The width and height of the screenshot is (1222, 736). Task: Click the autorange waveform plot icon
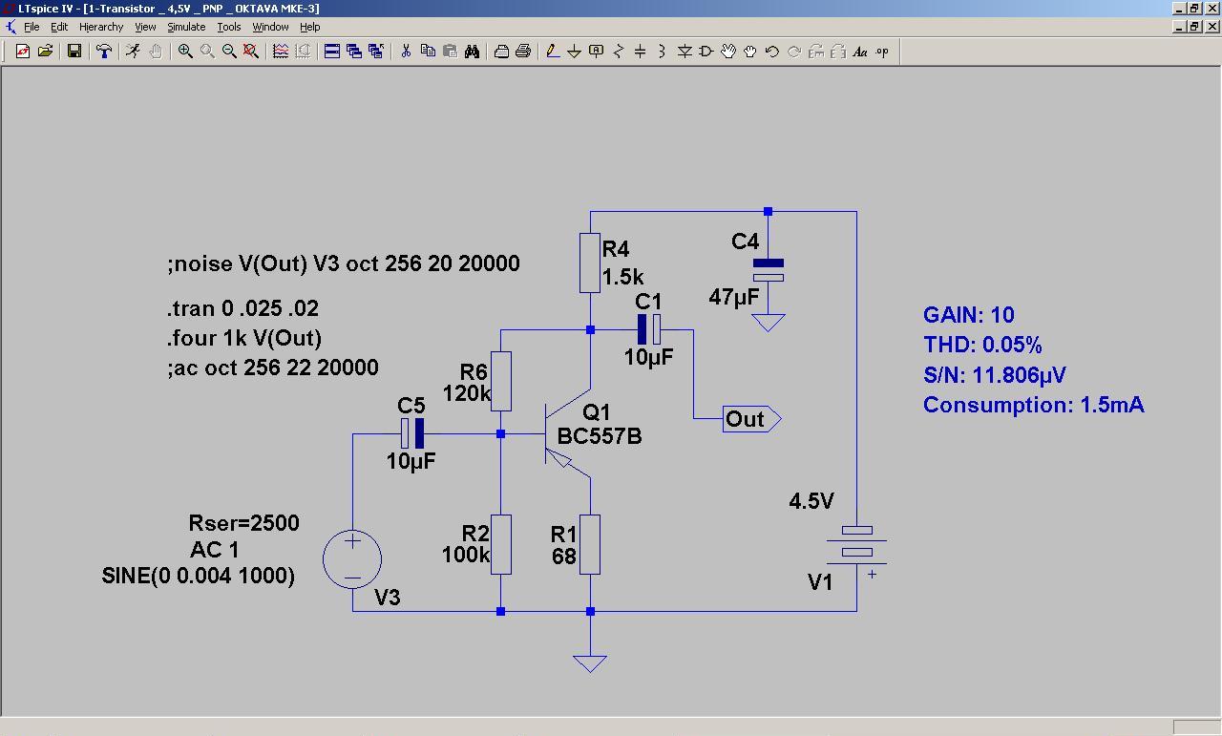281,52
